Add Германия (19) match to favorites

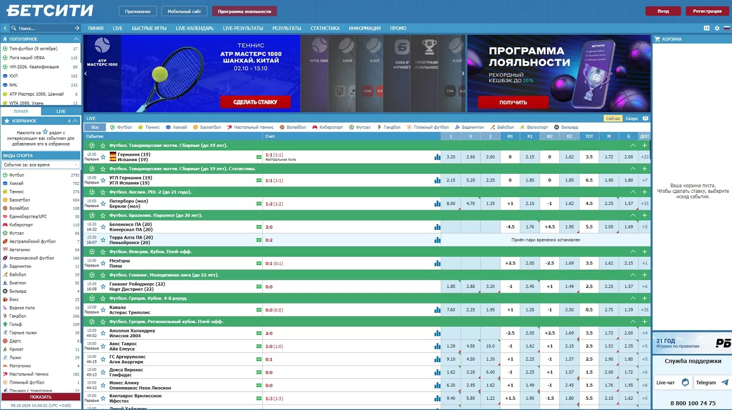click(x=103, y=157)
